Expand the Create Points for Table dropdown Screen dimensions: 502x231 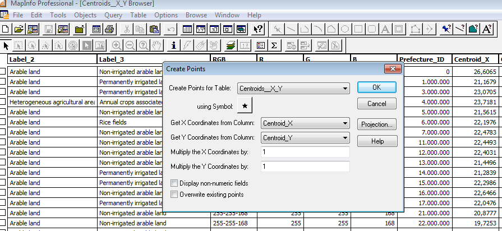coord(345,88)
